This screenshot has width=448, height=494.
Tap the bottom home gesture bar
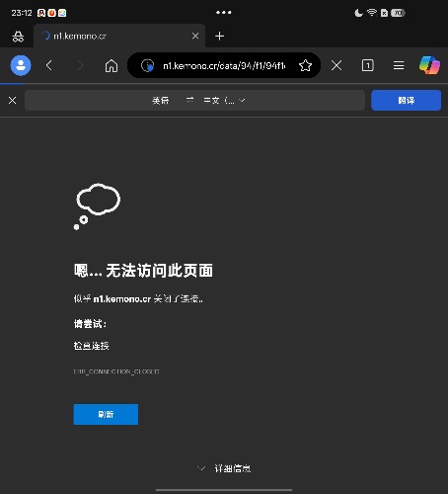point(224,490)
